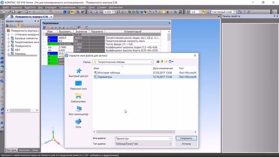279x157 pixels.
Task: Open the Редактор menu
Action: pyautogui.click(x=17, y=7)
